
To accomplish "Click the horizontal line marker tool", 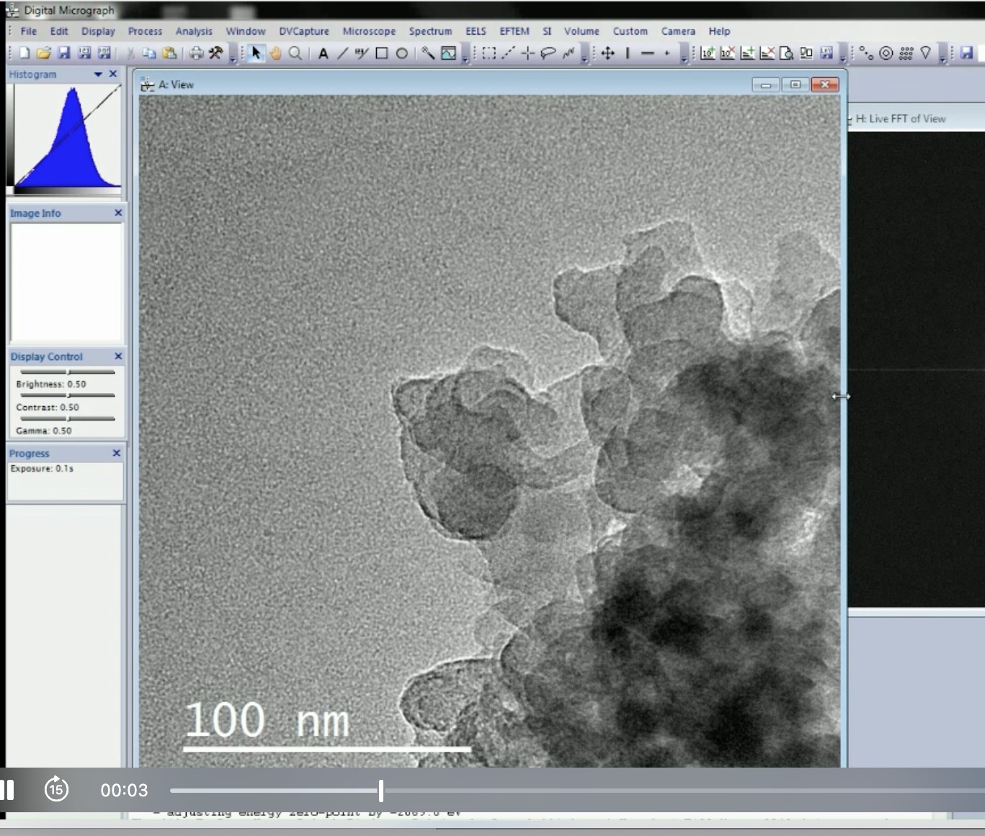I will 647,53.
